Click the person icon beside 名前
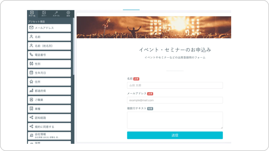The image size is (269, 151). (x=31, y=37)
